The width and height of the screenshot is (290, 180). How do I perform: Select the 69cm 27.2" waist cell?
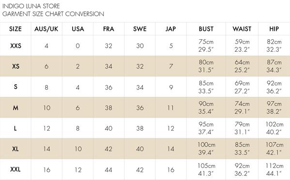click(242, 87)
